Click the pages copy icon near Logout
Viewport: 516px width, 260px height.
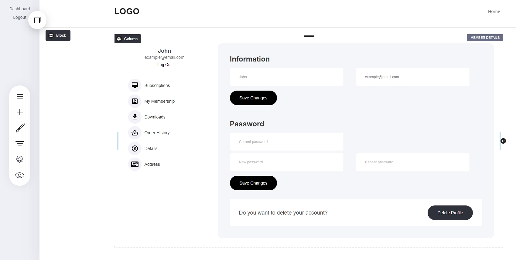coord(37,20)
